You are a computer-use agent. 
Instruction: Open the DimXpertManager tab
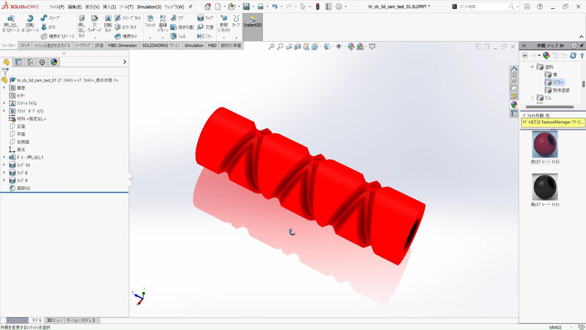(x=42, y=62)
